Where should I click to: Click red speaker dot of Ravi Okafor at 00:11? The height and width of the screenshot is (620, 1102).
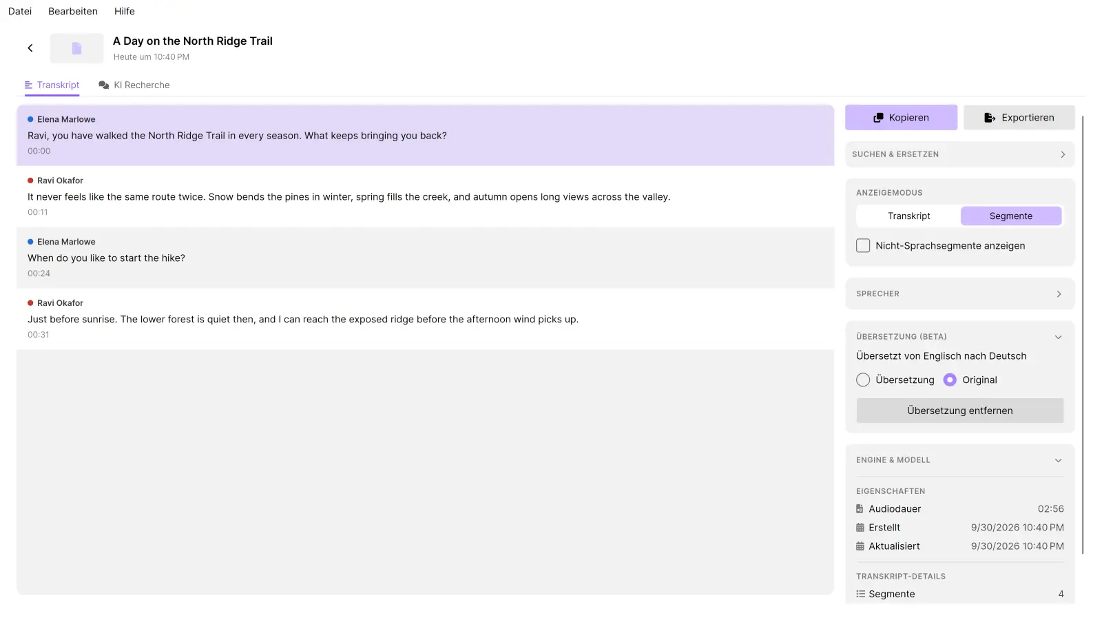(x=30, y=180)
